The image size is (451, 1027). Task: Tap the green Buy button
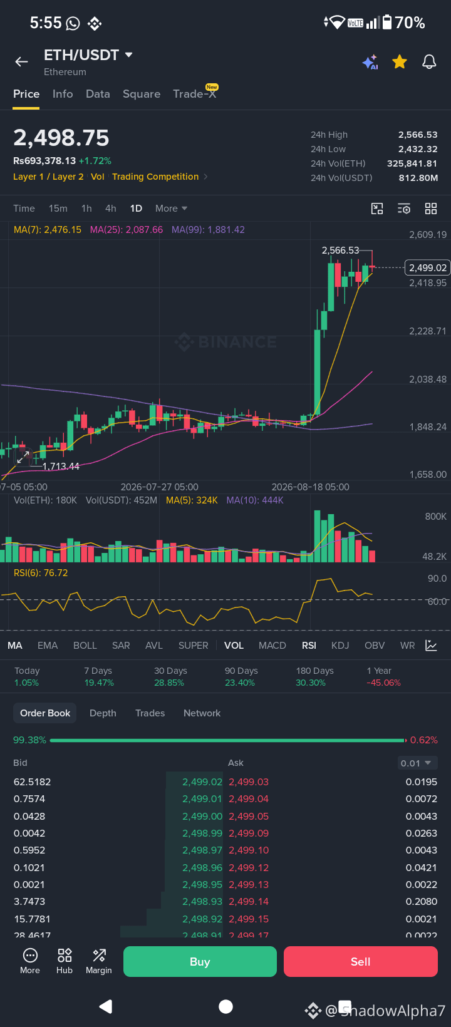click(x=200, y=962)
